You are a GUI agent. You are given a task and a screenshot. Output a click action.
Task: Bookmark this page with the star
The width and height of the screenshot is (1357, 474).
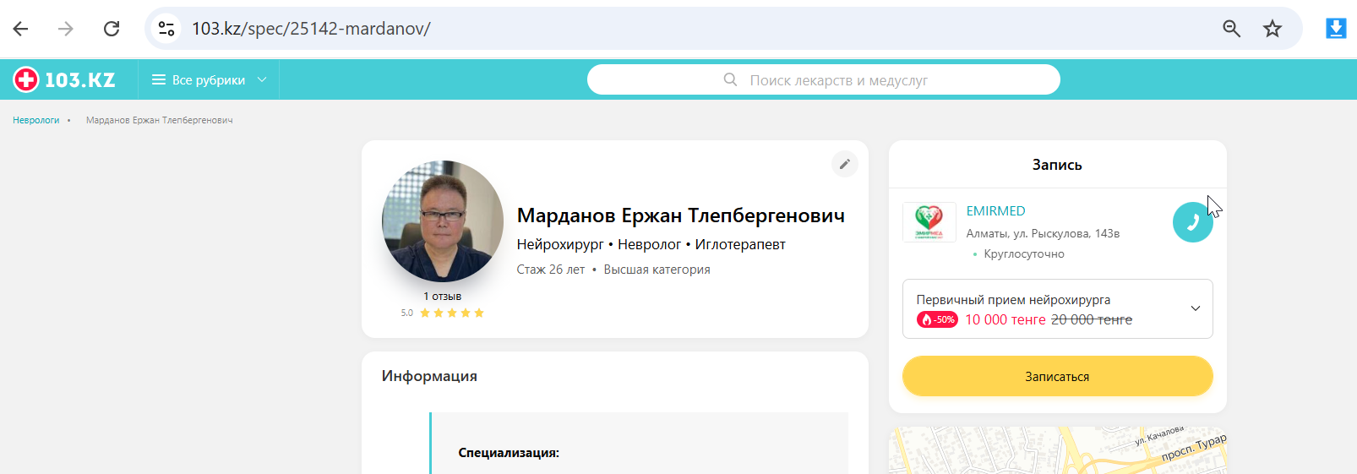(1273, 29)
